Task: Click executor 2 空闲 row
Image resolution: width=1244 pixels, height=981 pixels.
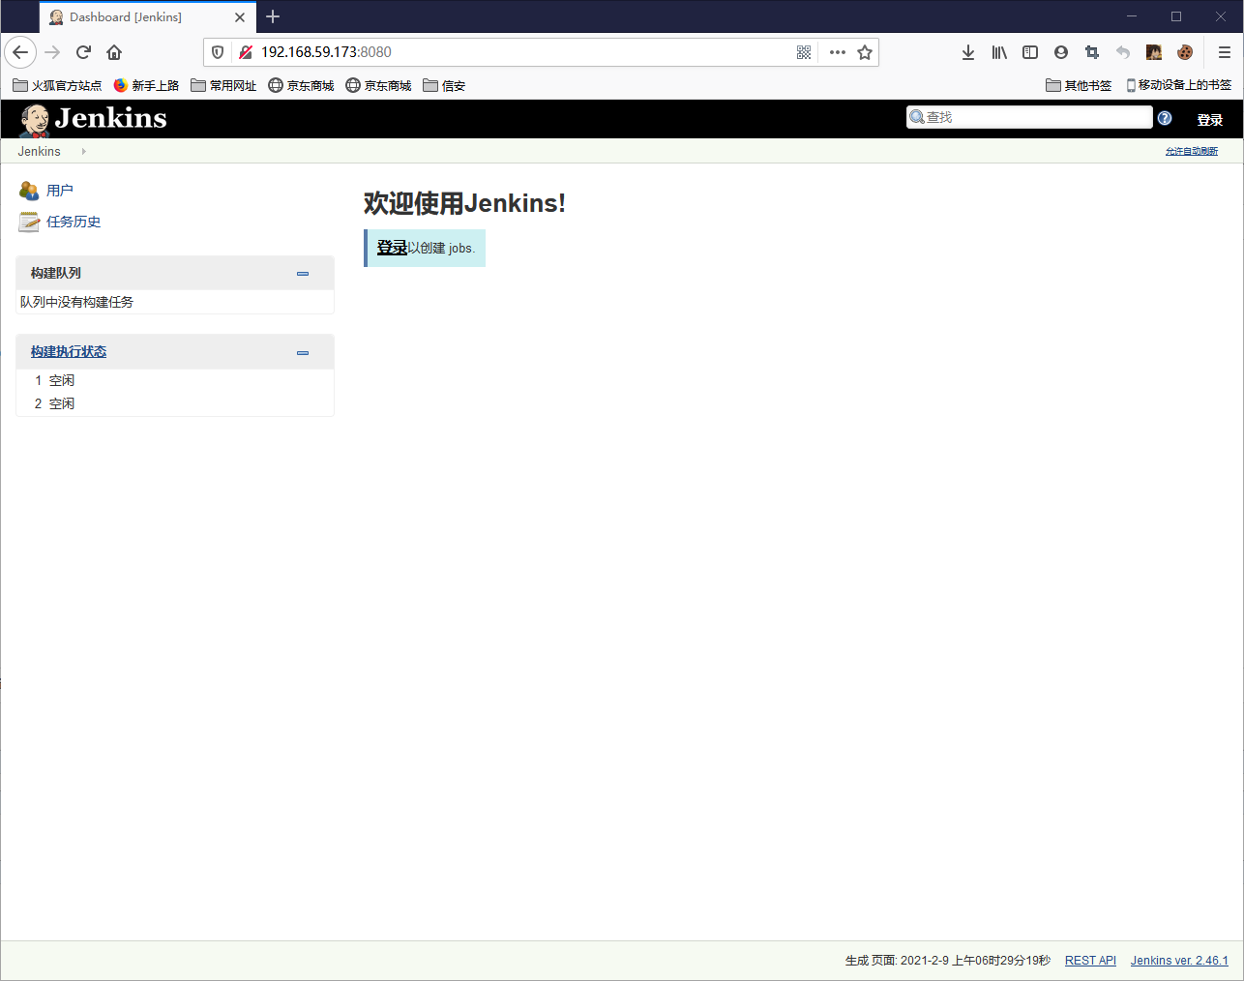Action: click(175, 403)
